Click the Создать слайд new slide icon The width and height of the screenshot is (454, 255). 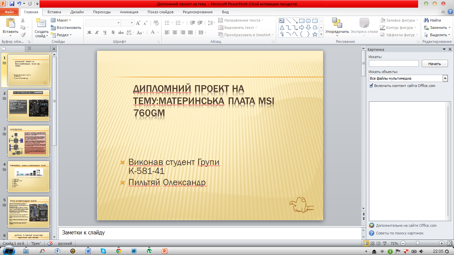click(41, 23)
